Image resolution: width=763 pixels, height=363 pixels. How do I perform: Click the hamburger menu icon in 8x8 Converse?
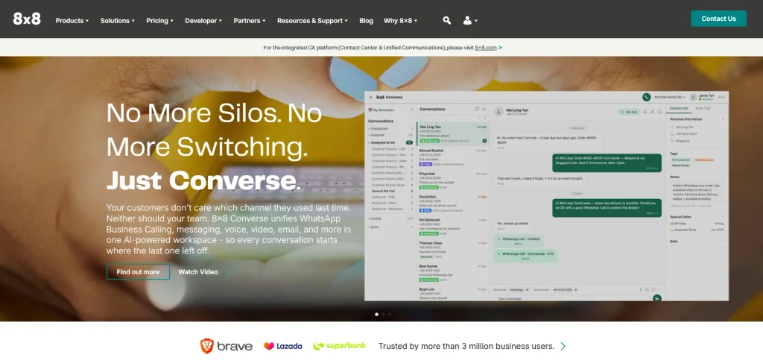[x=370, y=98]
